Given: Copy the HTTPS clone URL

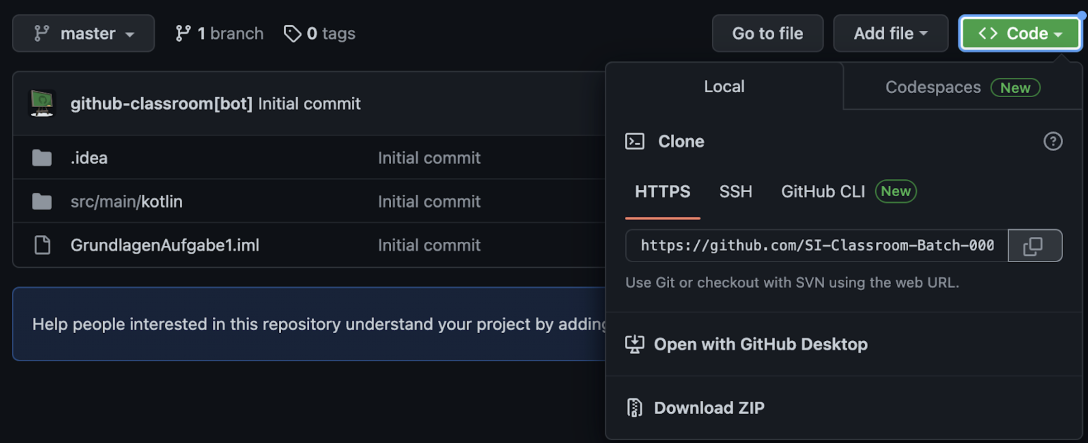Looking at the screenshot, I should point(1034,246).
